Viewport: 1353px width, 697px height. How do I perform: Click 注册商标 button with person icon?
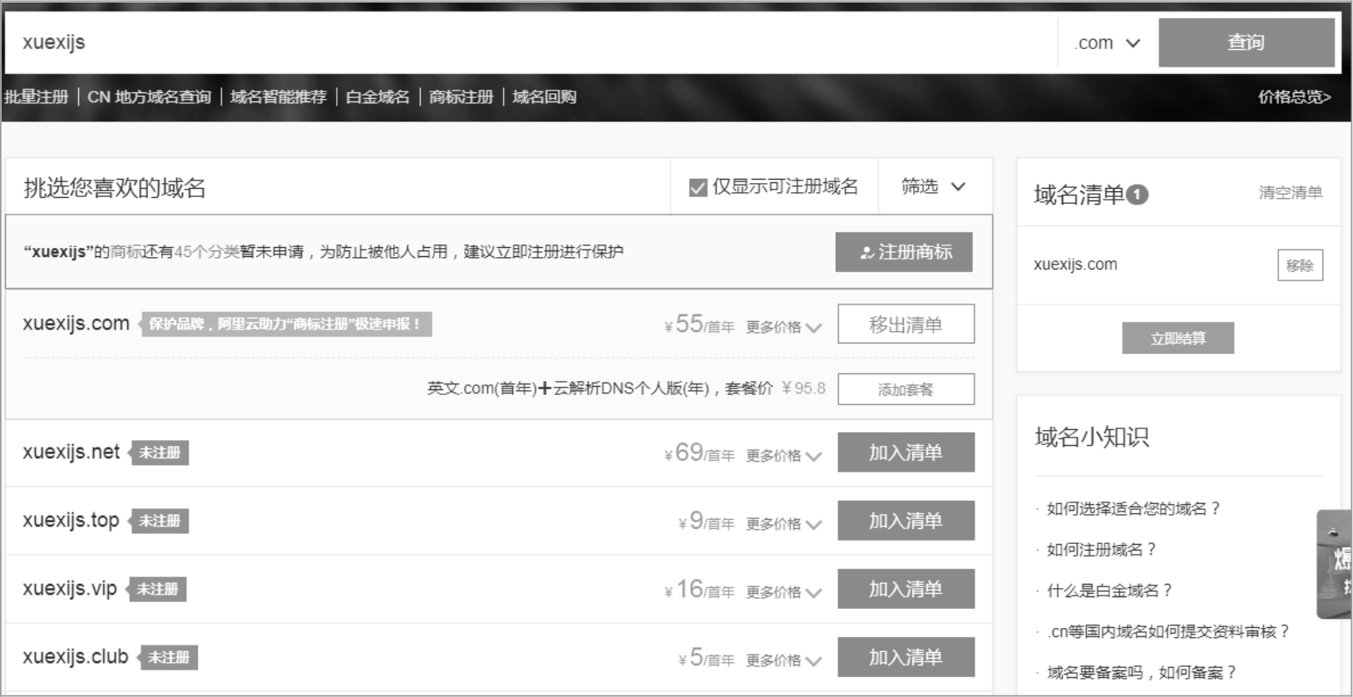(904, 252)
